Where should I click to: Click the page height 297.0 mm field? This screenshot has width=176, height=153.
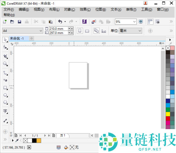pyautogui.click(x=58, y=33)
